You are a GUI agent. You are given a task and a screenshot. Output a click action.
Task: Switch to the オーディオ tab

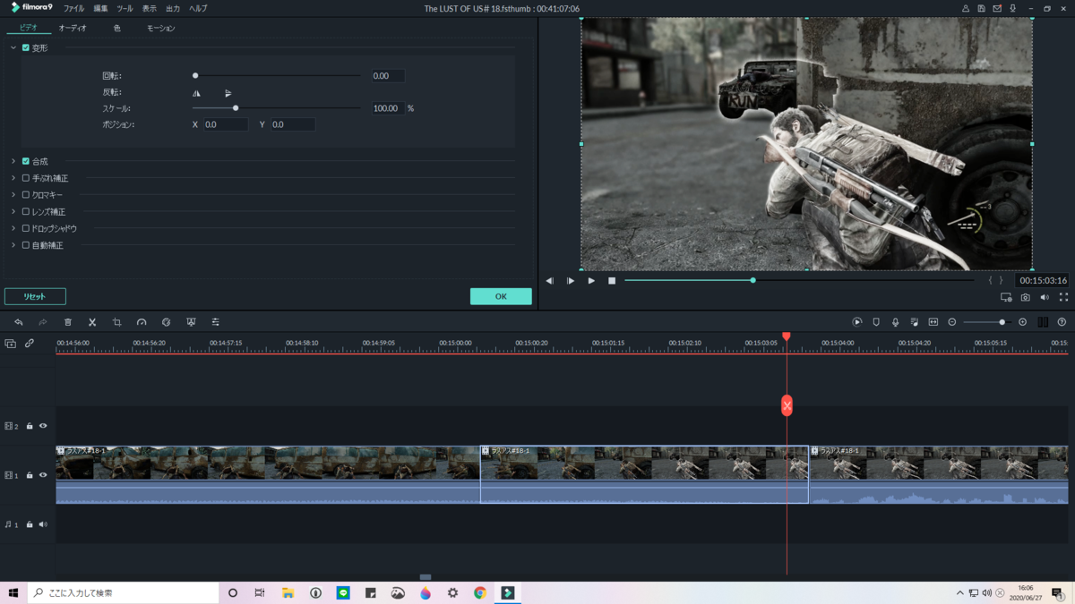coord(73,28)
